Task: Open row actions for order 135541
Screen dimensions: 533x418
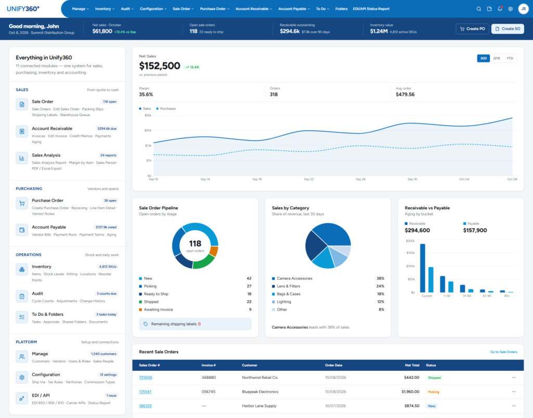Action: click(x=514, y=391)
